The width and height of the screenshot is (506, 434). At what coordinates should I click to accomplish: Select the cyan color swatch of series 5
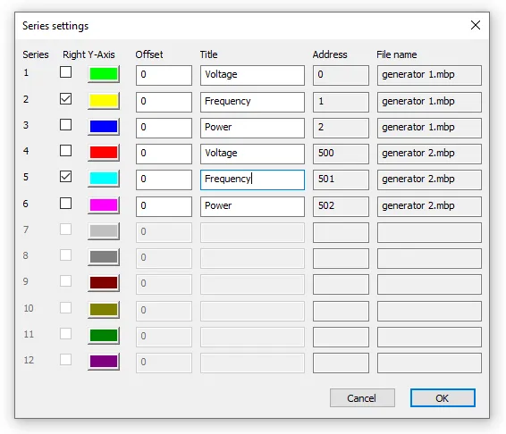click(104, 179)
